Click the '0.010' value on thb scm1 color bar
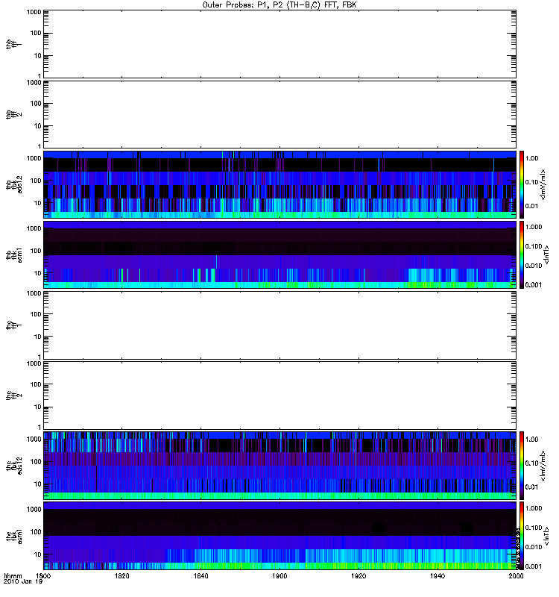559x597 pixels. pyautogui.click(x=534, y=266)
